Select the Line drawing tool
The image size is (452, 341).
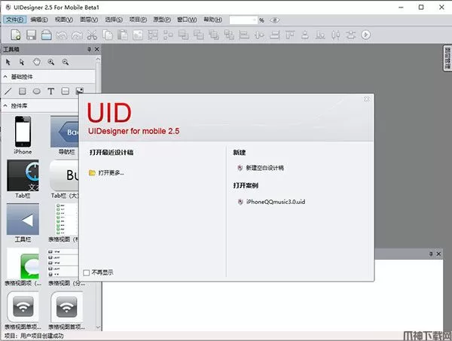tap(8, 92)
